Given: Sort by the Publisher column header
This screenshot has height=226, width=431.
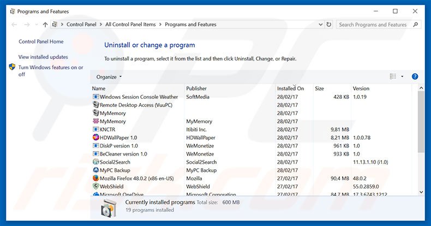Looking at the screenshot, I should click(x=196, y=88).
